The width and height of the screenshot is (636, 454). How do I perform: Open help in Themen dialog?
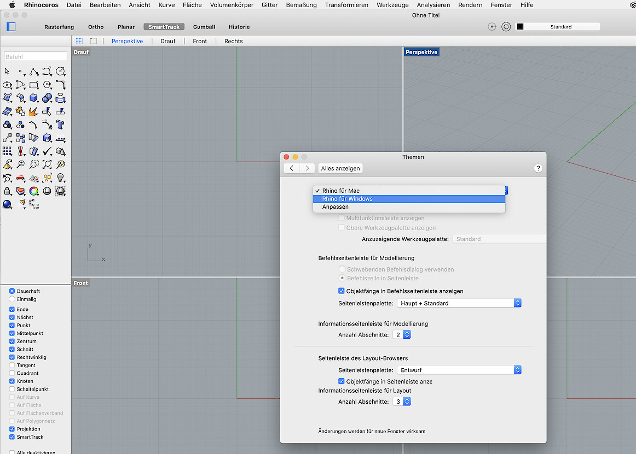(538, 168)
